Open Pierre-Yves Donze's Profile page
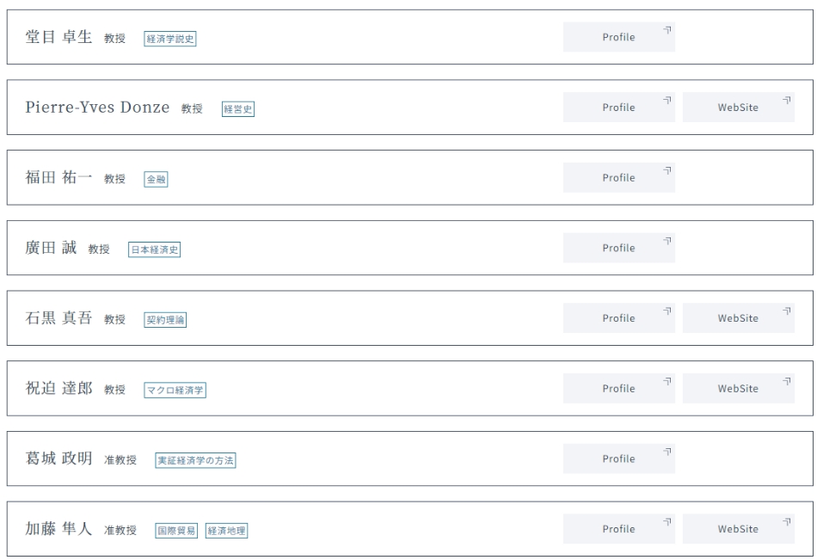Image resolution: width=817 pixels, height=560 pixels. pos(619,108)
